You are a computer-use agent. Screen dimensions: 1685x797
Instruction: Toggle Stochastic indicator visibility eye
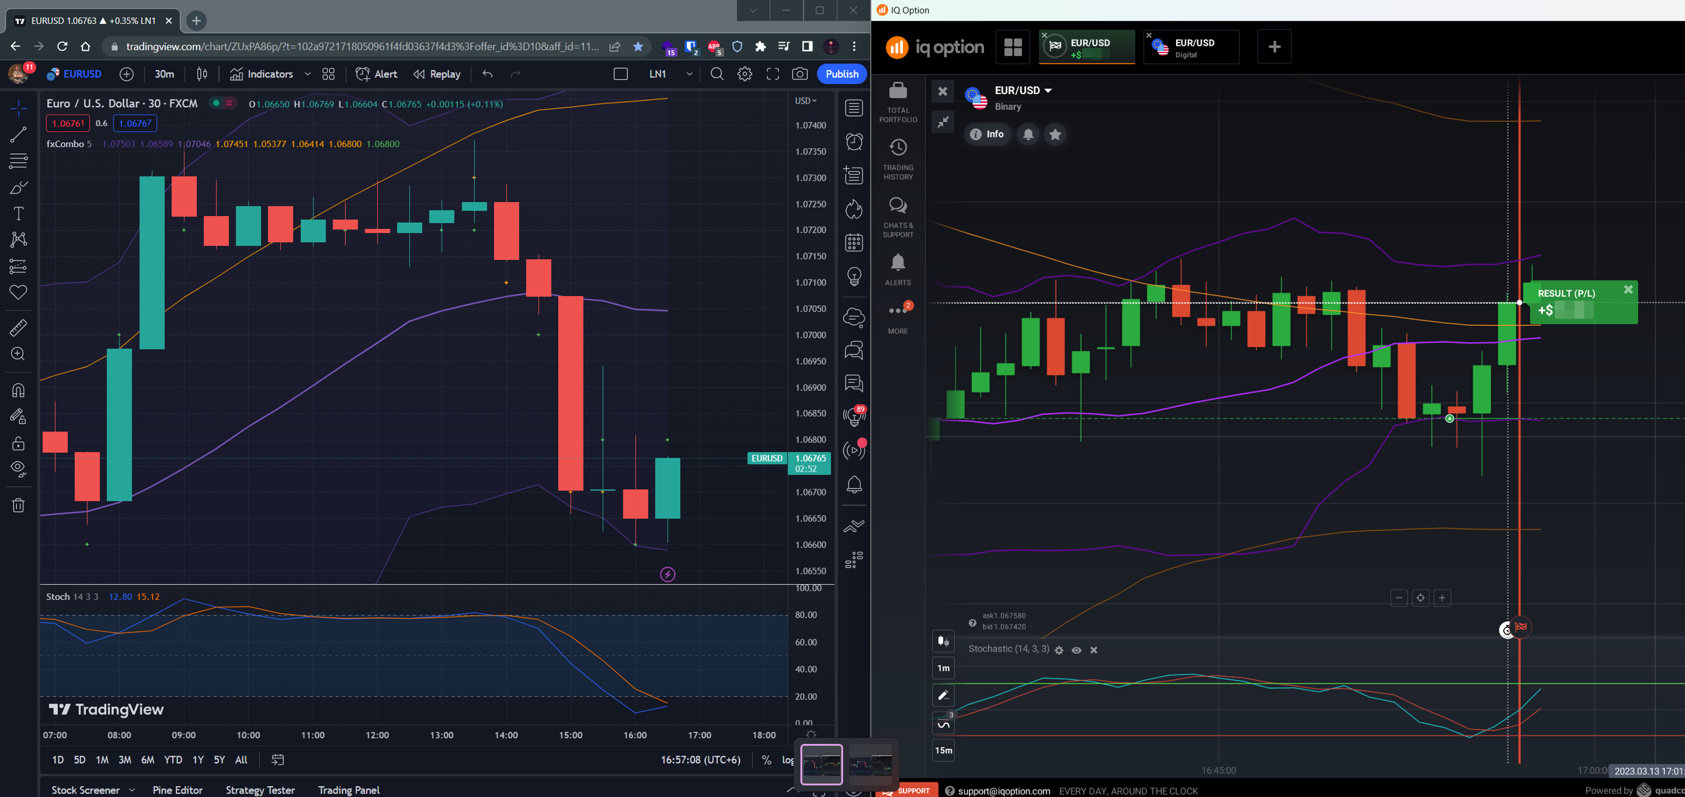[x=1076, y=650]
